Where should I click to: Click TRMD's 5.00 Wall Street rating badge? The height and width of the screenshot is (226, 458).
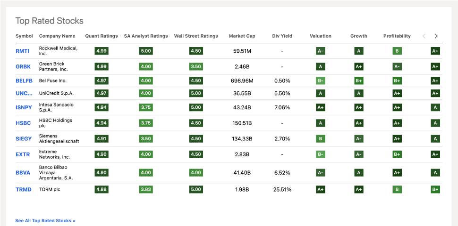196,189
